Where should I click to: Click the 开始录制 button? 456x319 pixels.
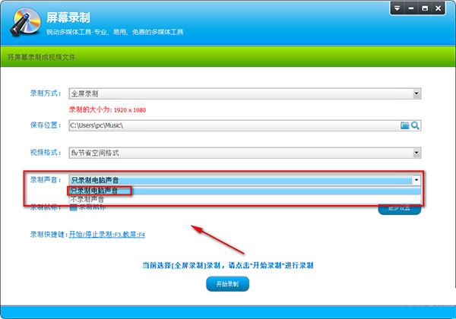(227, 284)
